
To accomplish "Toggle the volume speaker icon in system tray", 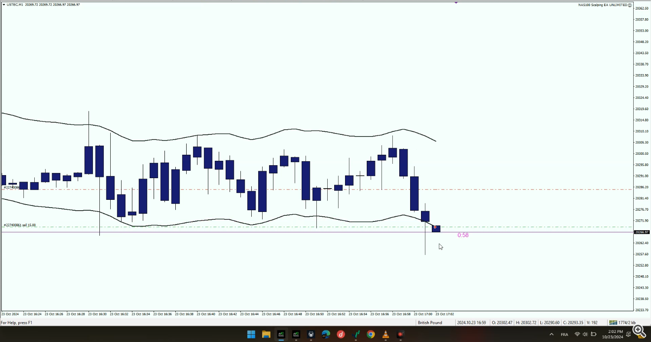I will click(x=585, y=334).
